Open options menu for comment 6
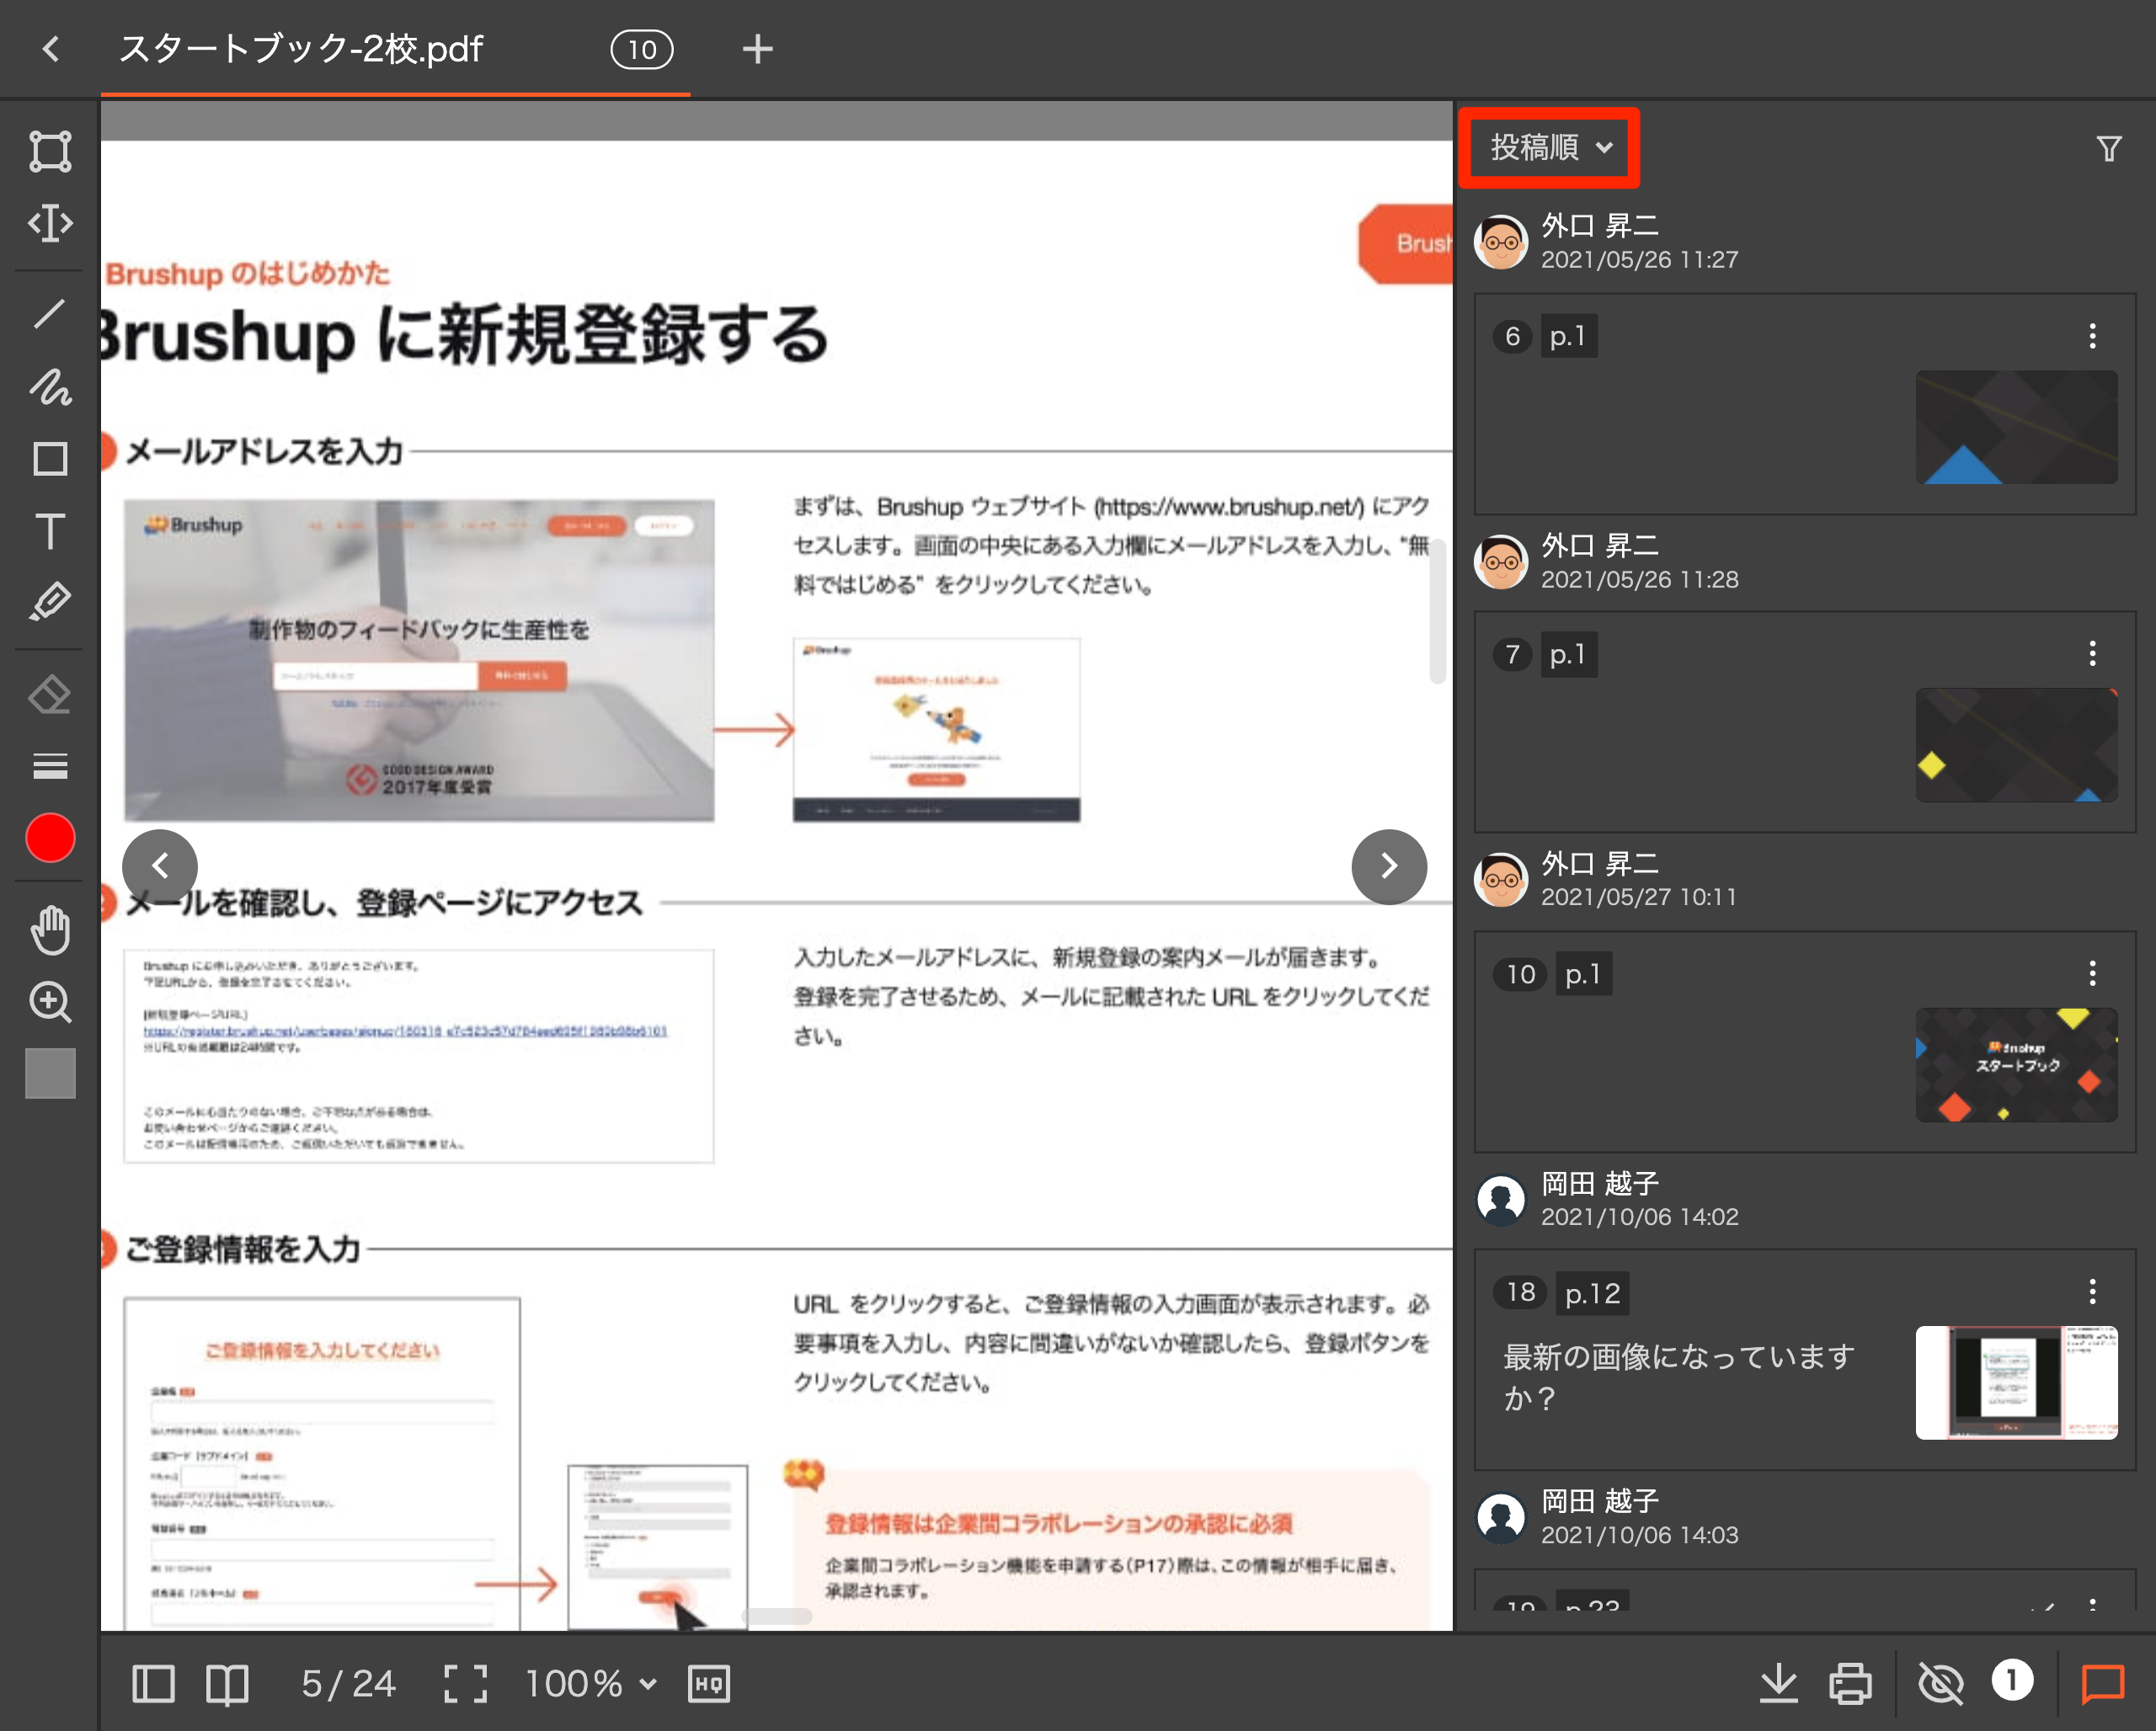 point(2092,336)
